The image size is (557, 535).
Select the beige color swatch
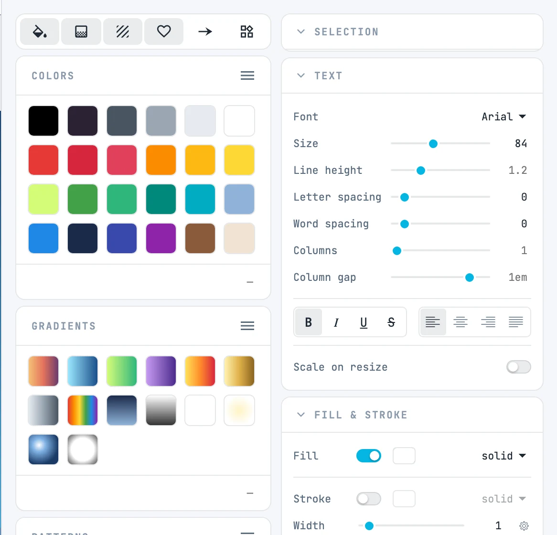(239, 238)
